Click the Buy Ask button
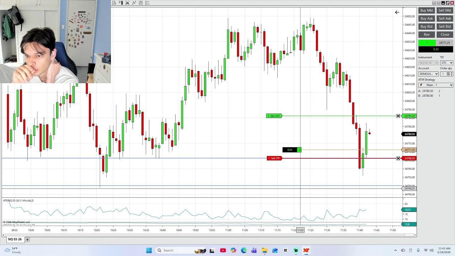This screenshot has width=455, height=256. [427, 18]
